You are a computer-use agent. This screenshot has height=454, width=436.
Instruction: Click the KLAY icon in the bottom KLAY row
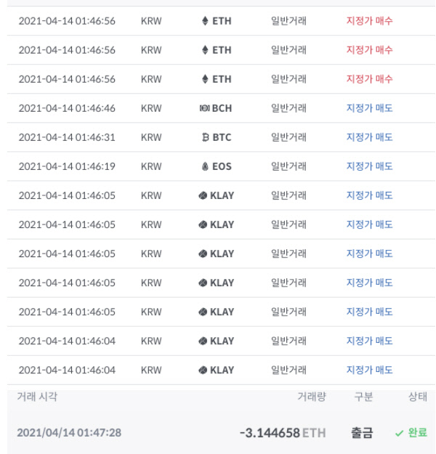point(202,370)
